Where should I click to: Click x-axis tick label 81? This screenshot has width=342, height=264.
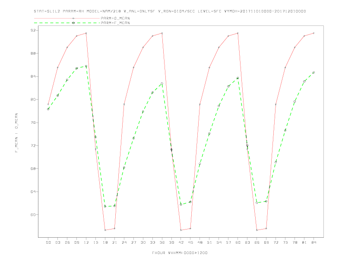(304, 242)
